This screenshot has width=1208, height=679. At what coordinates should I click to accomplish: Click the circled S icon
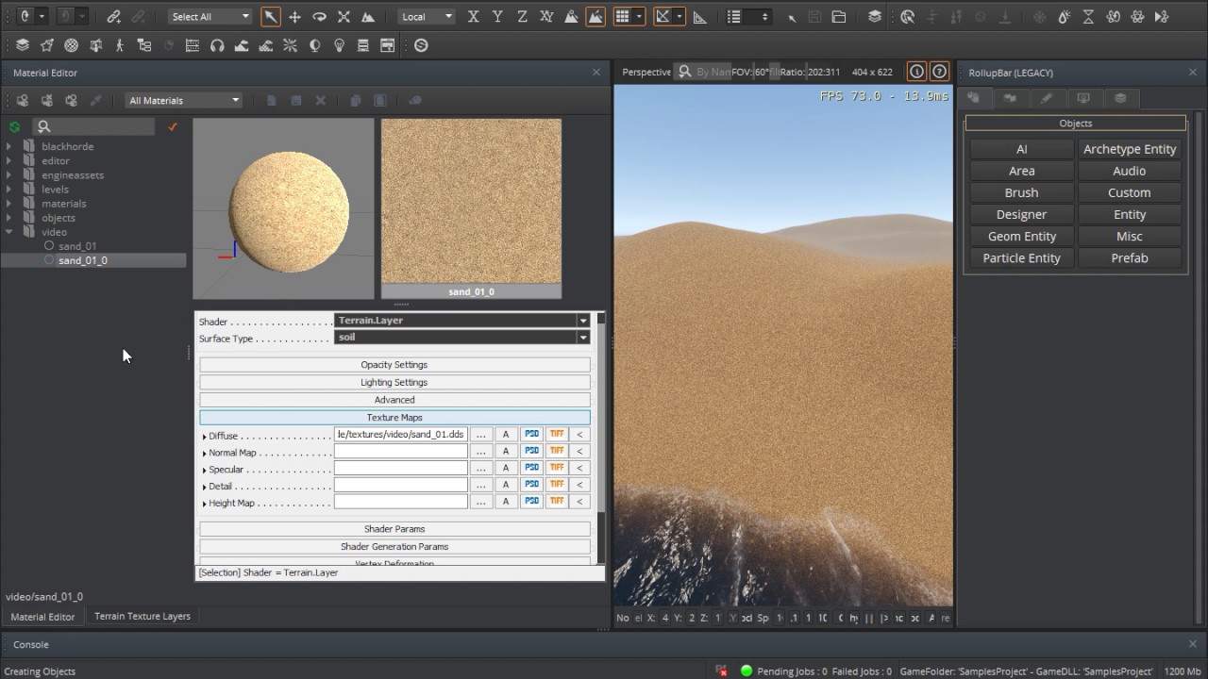coord(421,45)
